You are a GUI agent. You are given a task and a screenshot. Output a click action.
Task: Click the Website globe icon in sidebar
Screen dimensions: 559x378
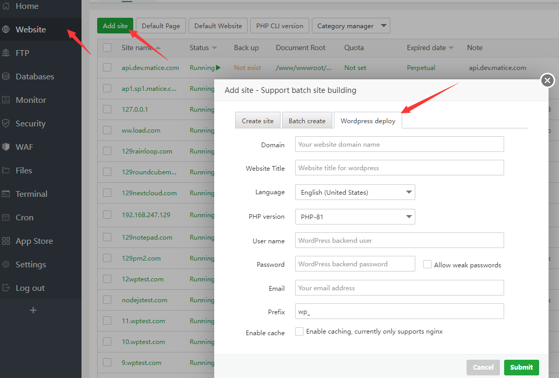coord(6,29)
